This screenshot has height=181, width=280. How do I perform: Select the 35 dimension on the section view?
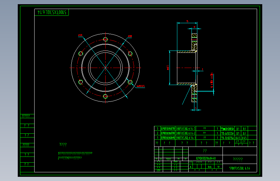coord(187,21)
